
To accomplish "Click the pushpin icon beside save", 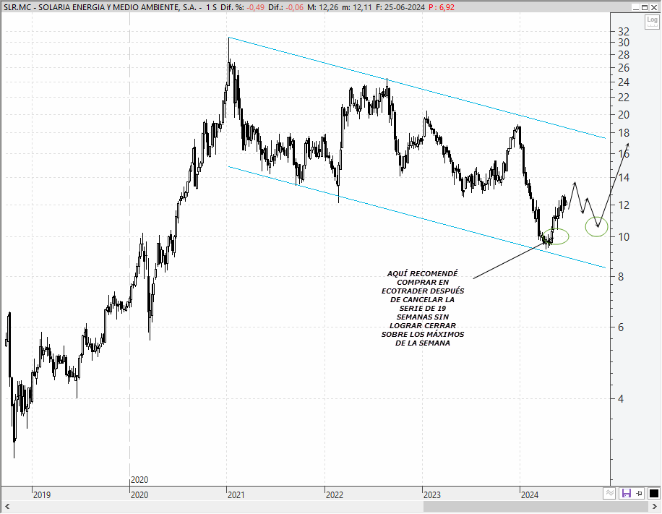I will tap(639, 493).
